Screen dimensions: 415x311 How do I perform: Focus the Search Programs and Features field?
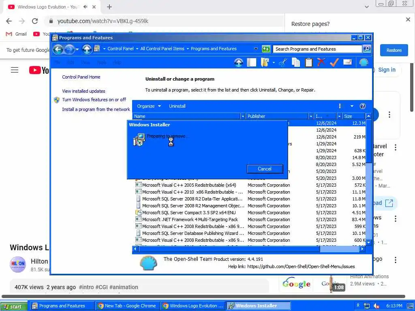(317, 49)
